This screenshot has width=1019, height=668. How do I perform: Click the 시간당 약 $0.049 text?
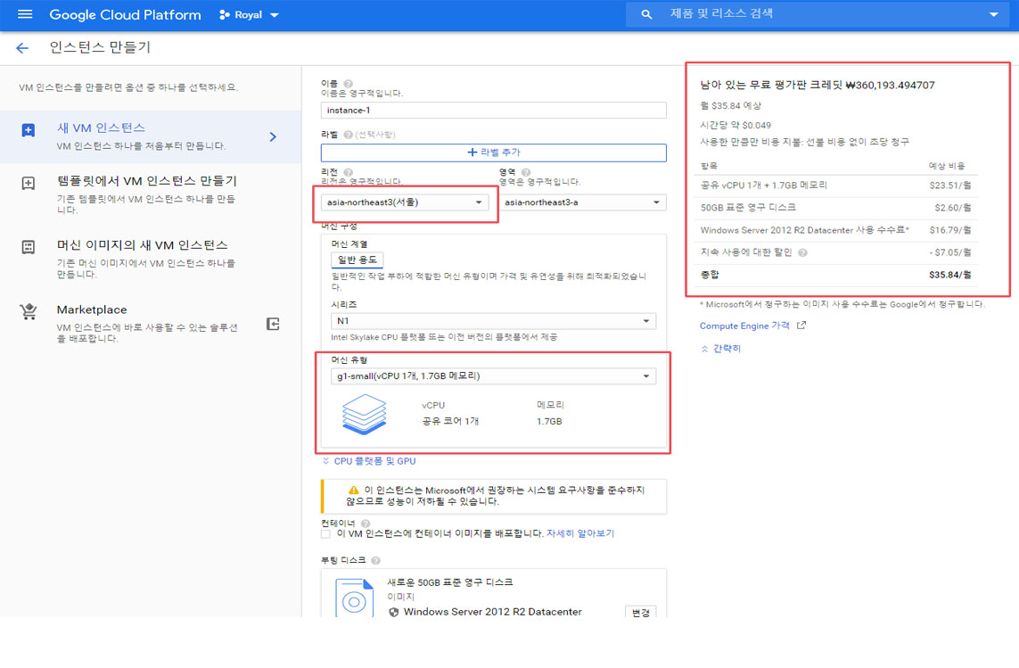[735, 125]
